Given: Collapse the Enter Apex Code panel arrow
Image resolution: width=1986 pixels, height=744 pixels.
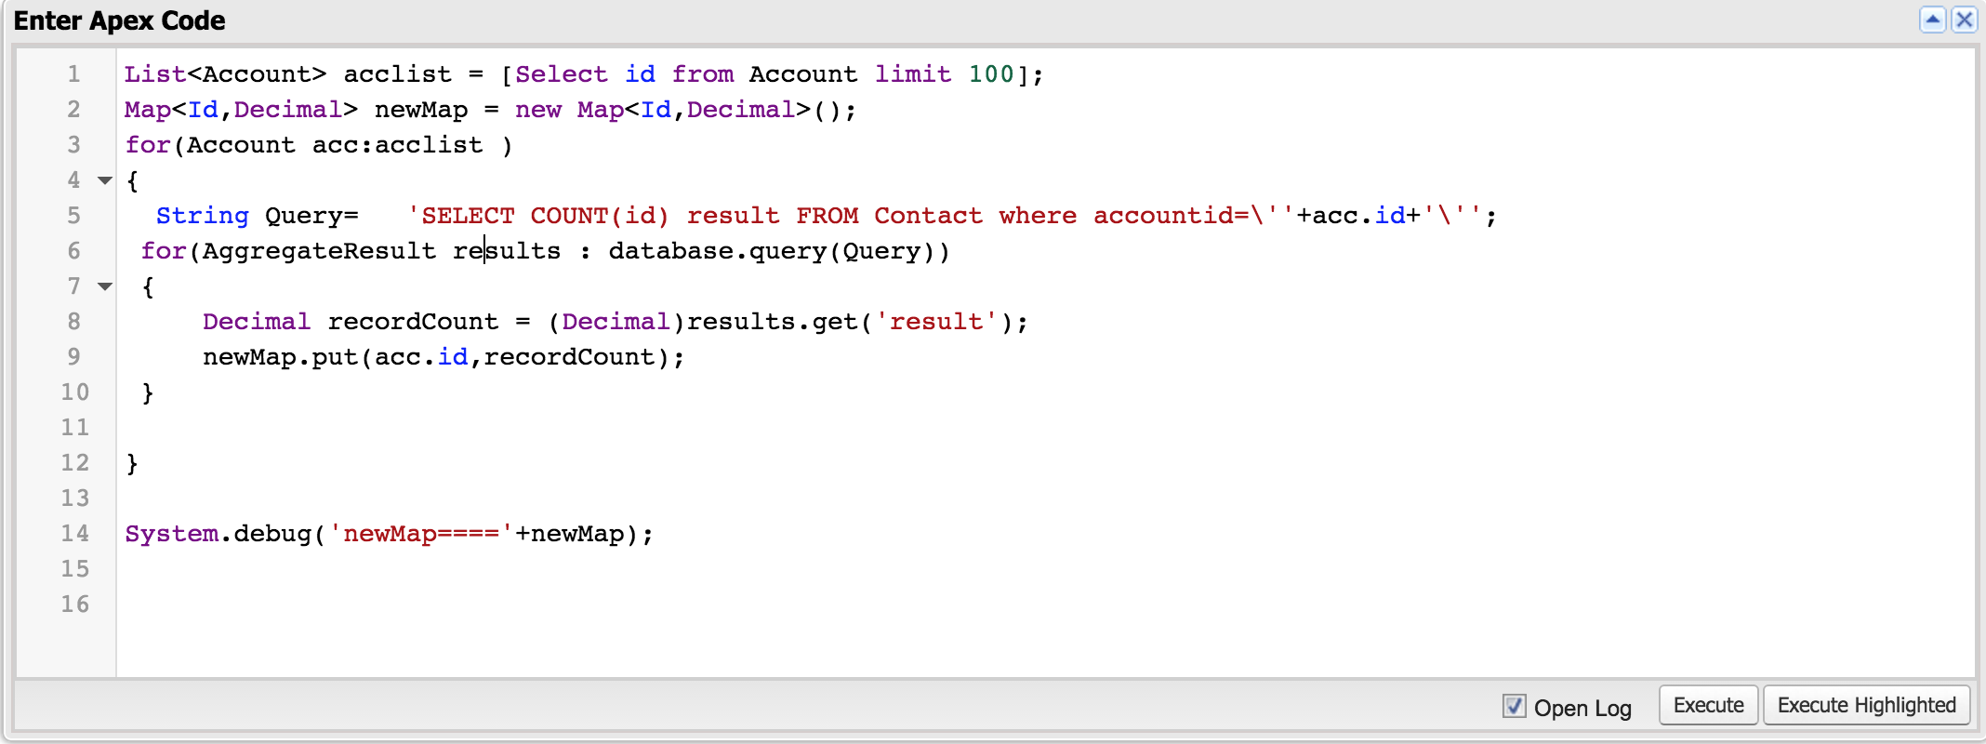Looking at the screenshot, I should pos(1933,20).
